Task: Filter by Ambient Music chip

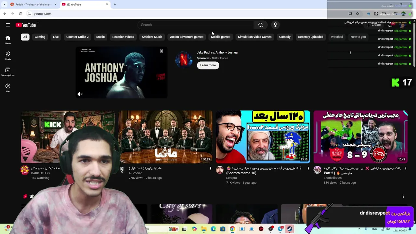Action: (152, 37)
